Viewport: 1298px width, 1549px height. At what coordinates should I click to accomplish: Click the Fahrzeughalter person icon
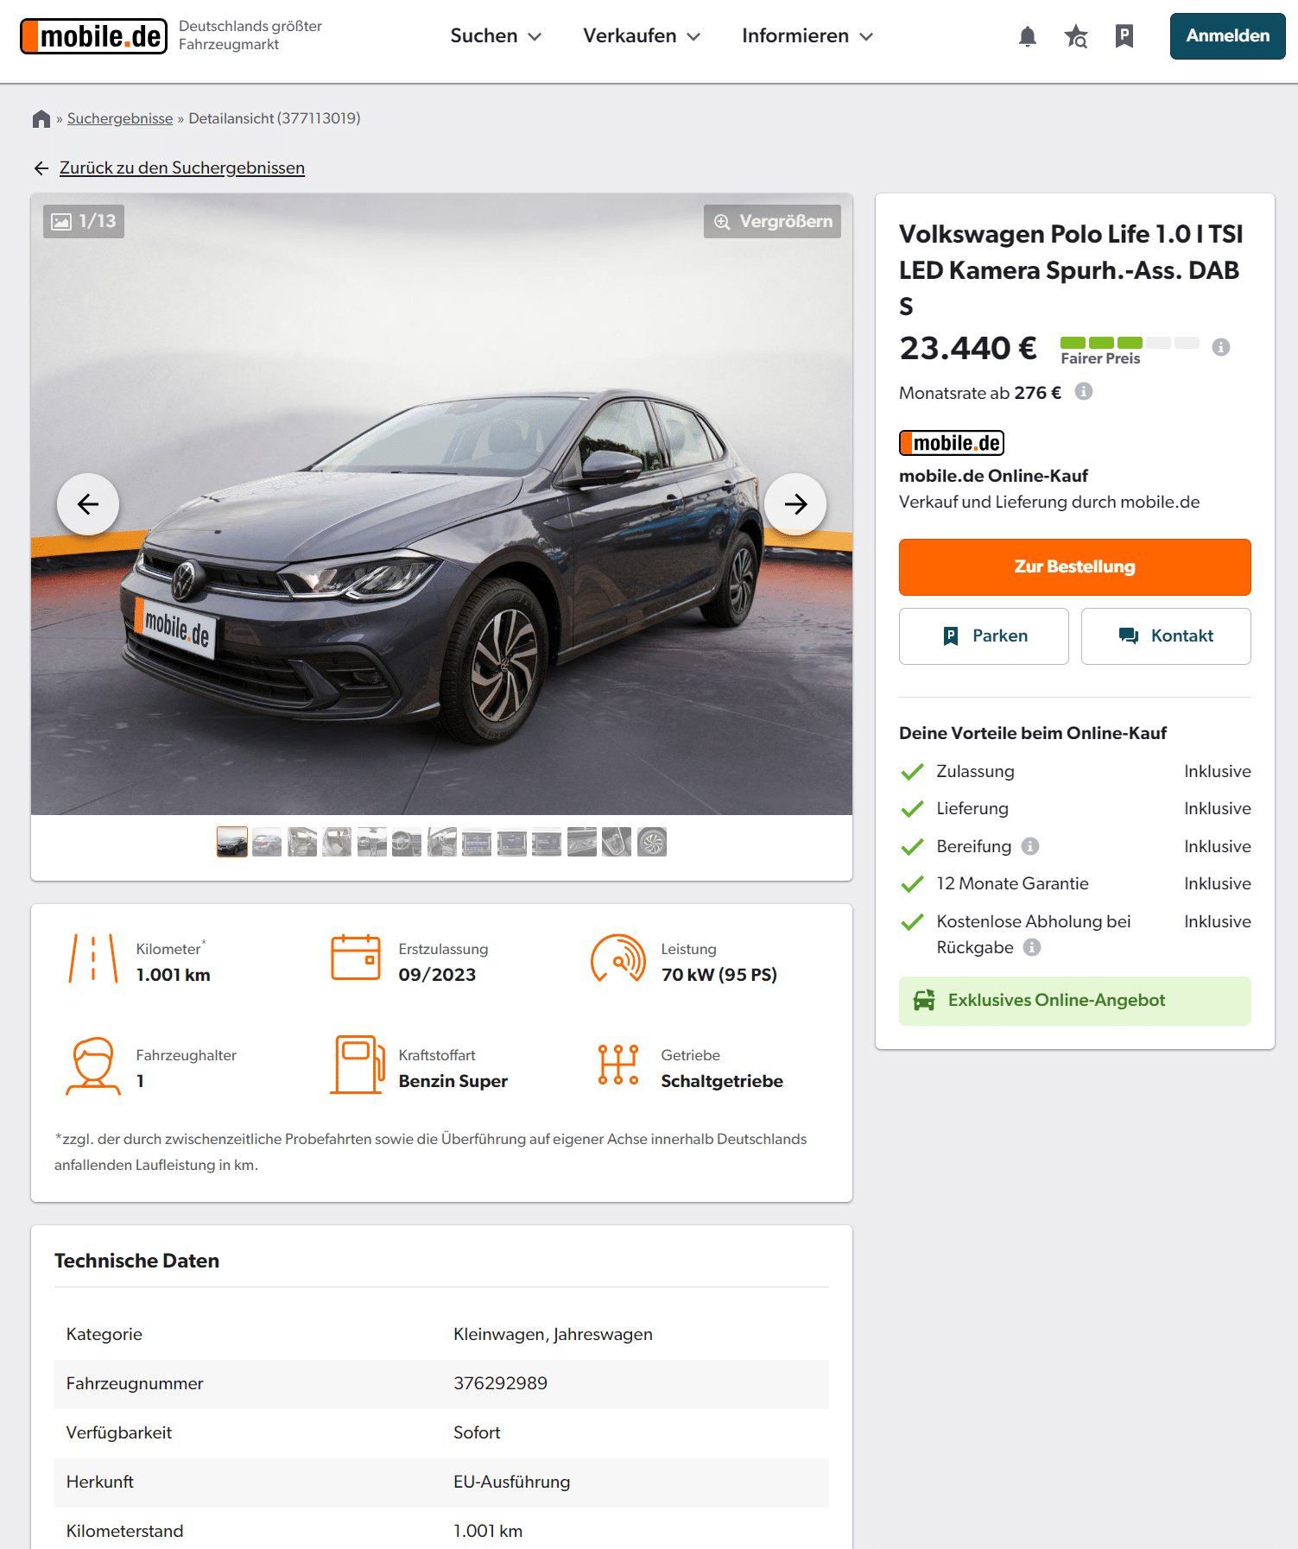93,1066
